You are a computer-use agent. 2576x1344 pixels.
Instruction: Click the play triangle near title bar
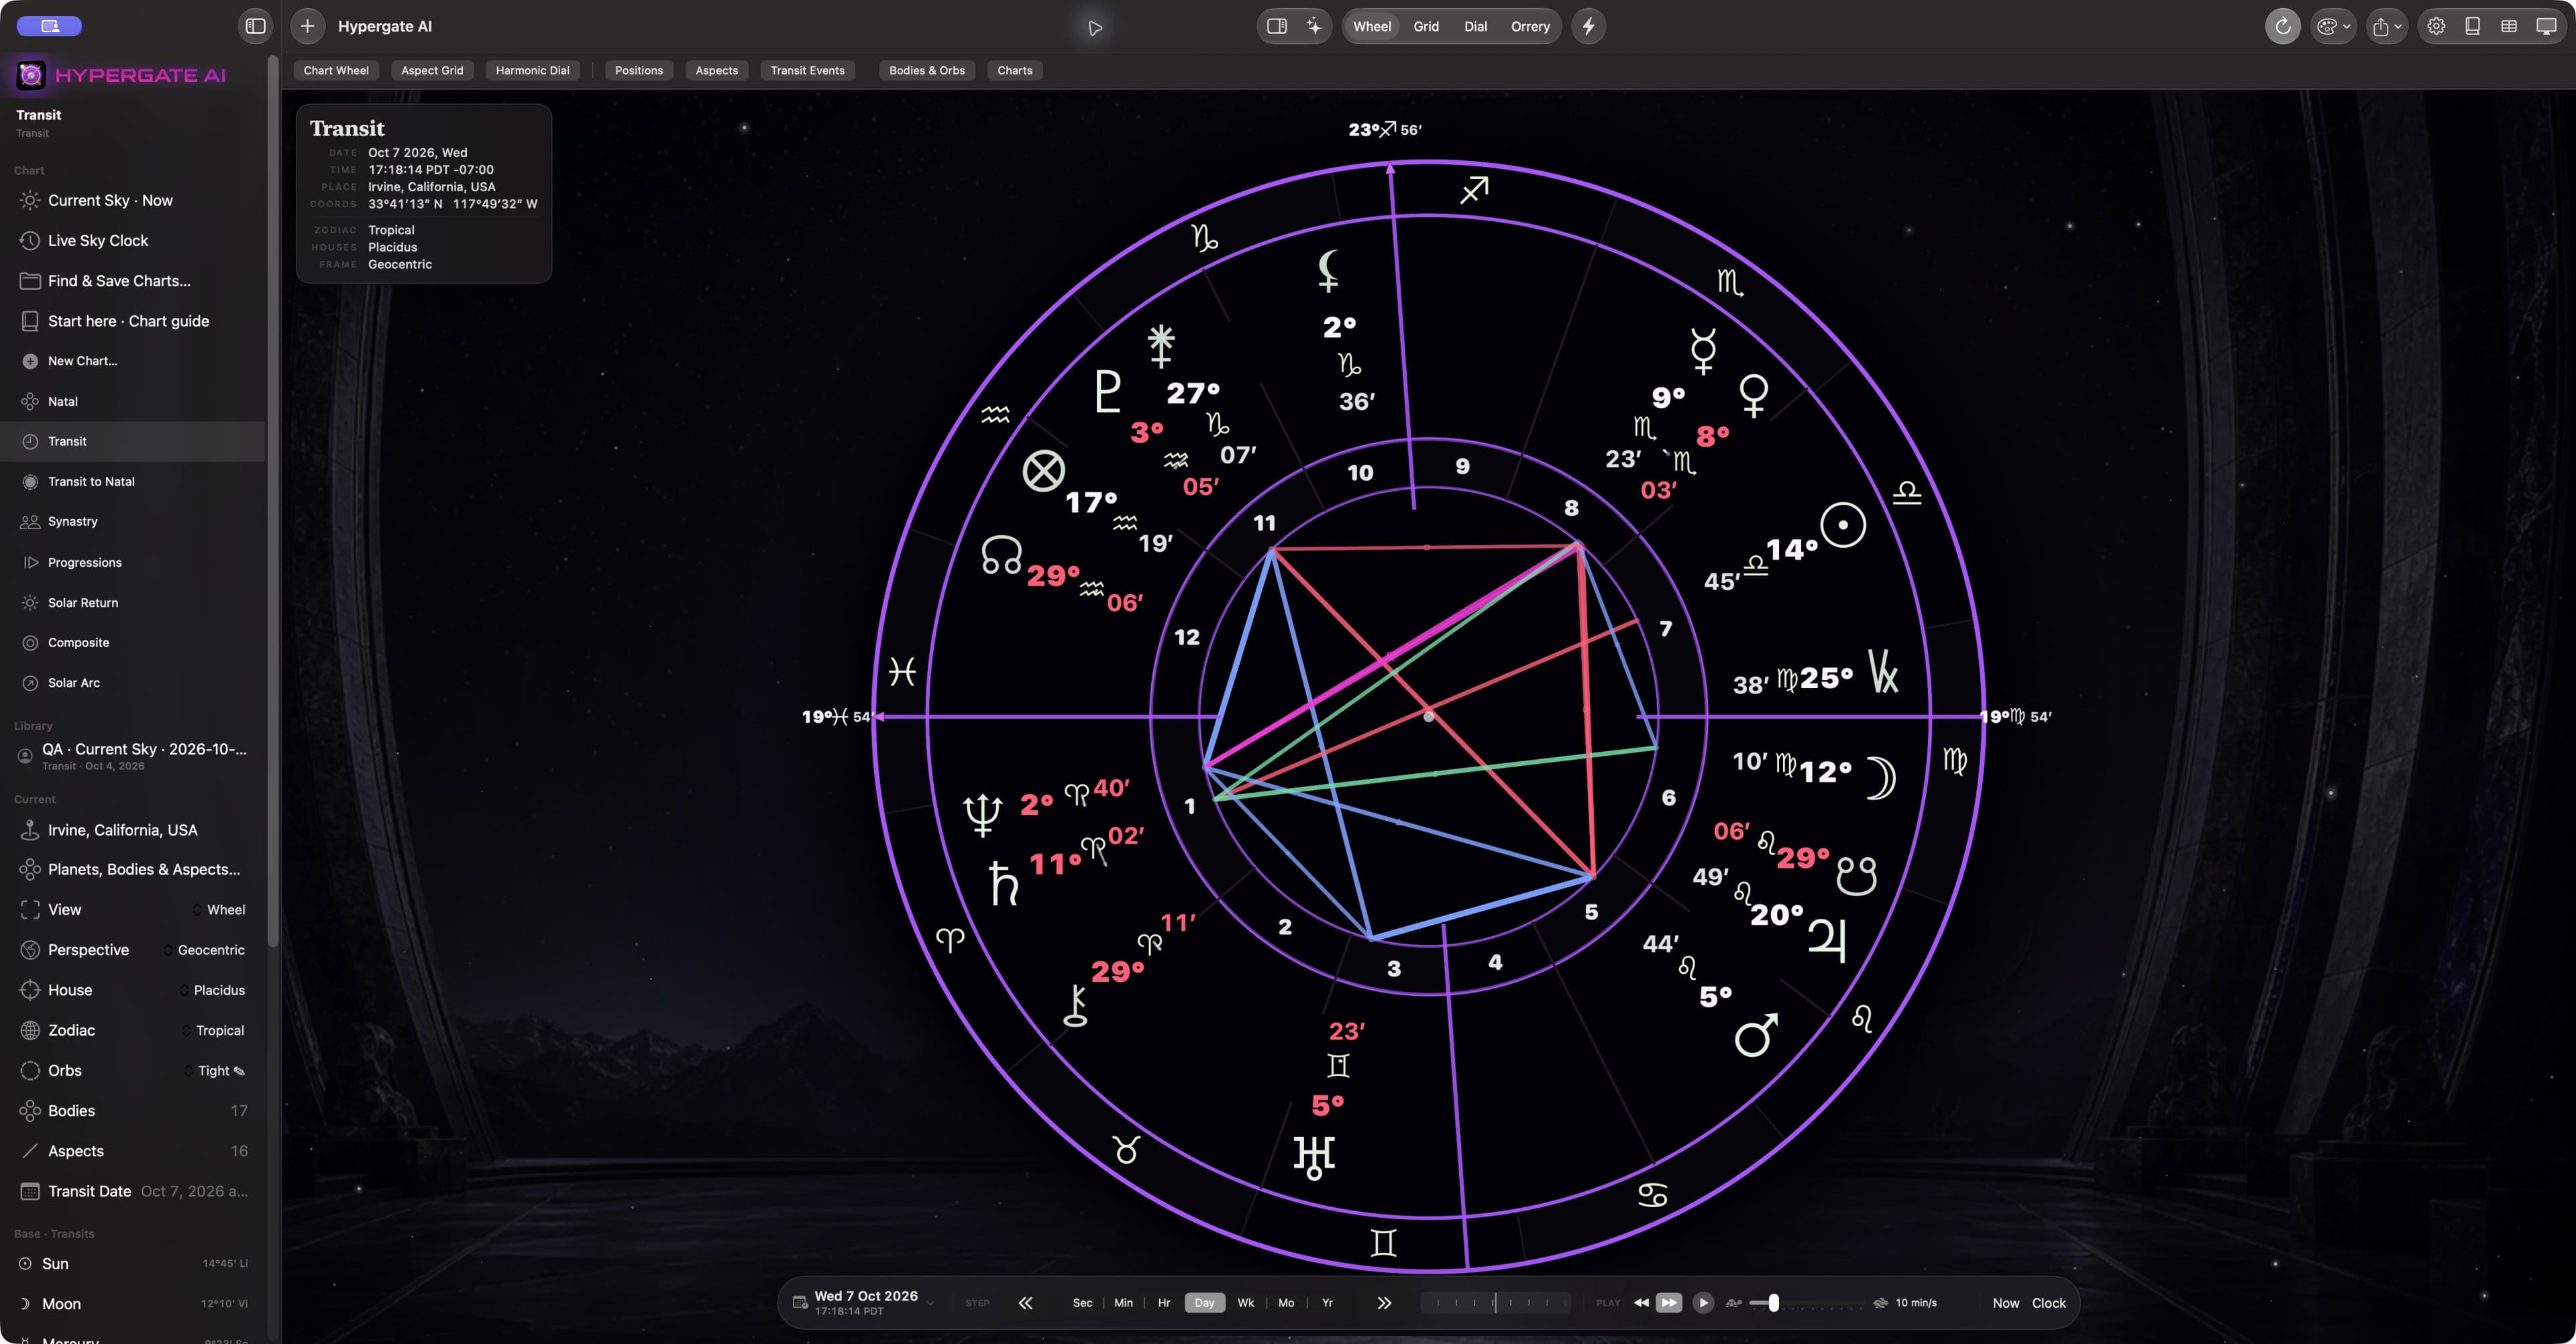click(1095, 28)
